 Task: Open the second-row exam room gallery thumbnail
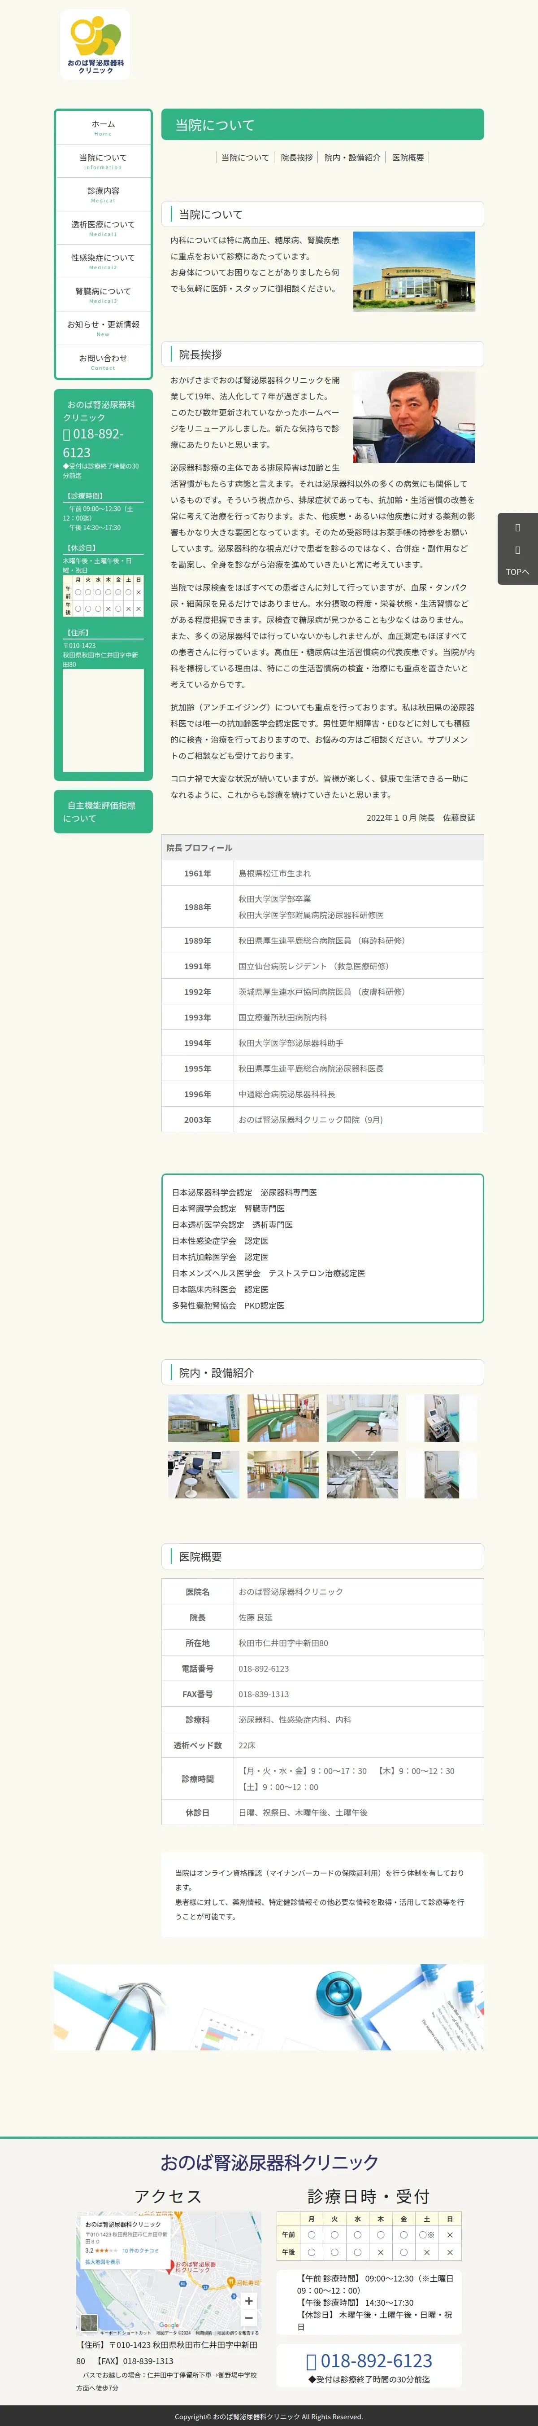203,1474
